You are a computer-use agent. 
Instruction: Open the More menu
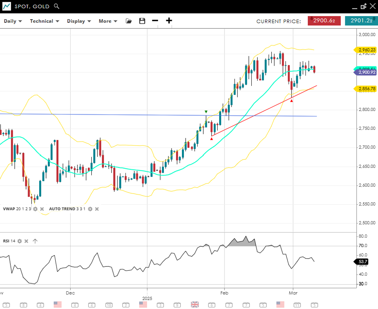coord(108,21)
